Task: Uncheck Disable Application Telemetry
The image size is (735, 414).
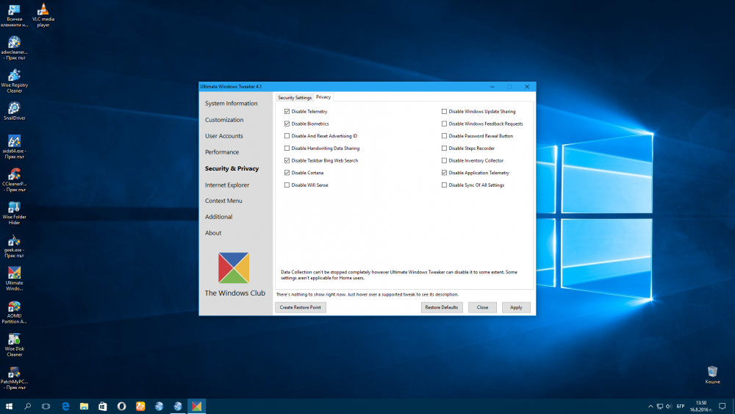Action: pos(444,173)
